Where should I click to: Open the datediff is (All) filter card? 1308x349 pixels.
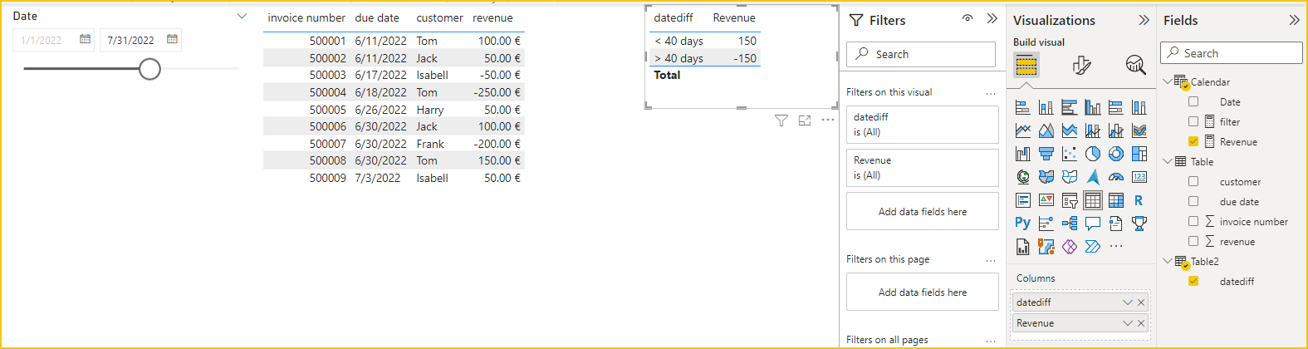[x=922, y=125]
